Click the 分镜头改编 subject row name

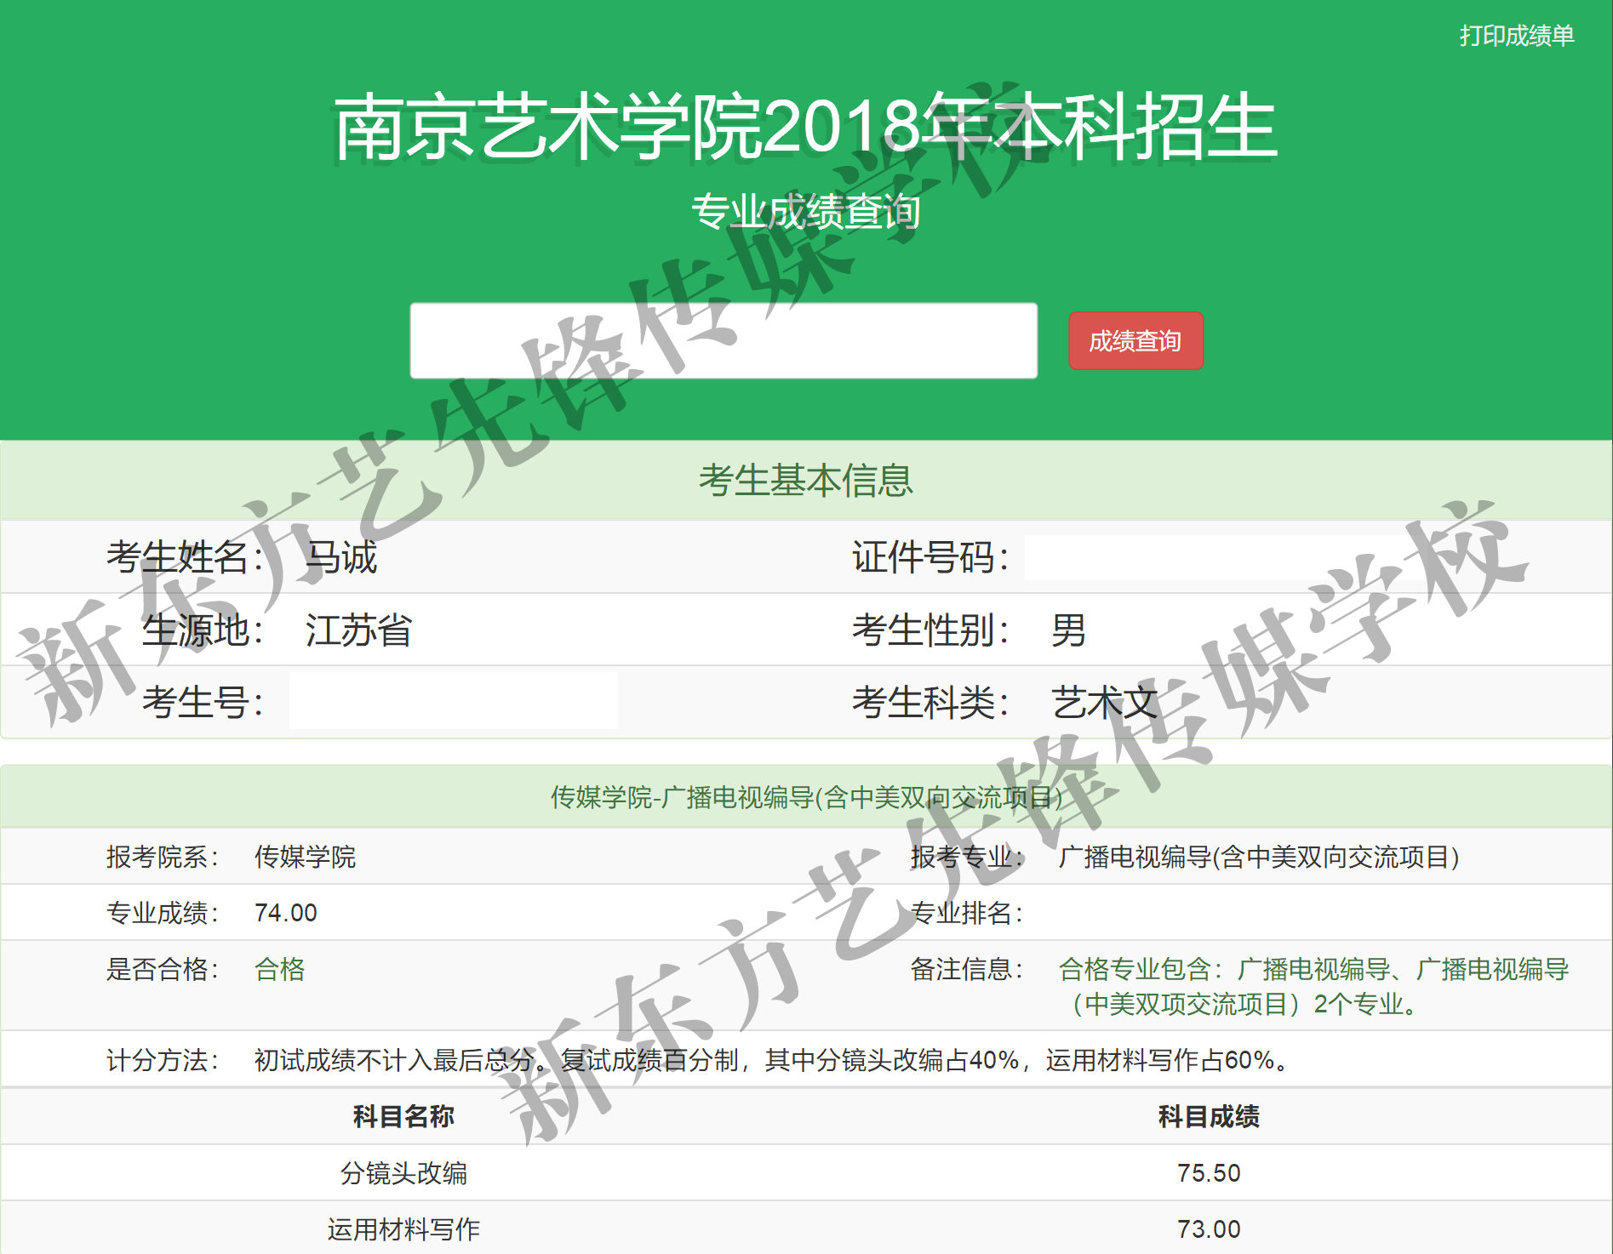click(403, 1173)
